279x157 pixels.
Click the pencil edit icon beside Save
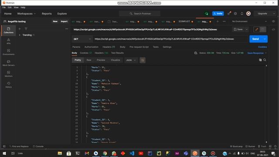[257, 29]
